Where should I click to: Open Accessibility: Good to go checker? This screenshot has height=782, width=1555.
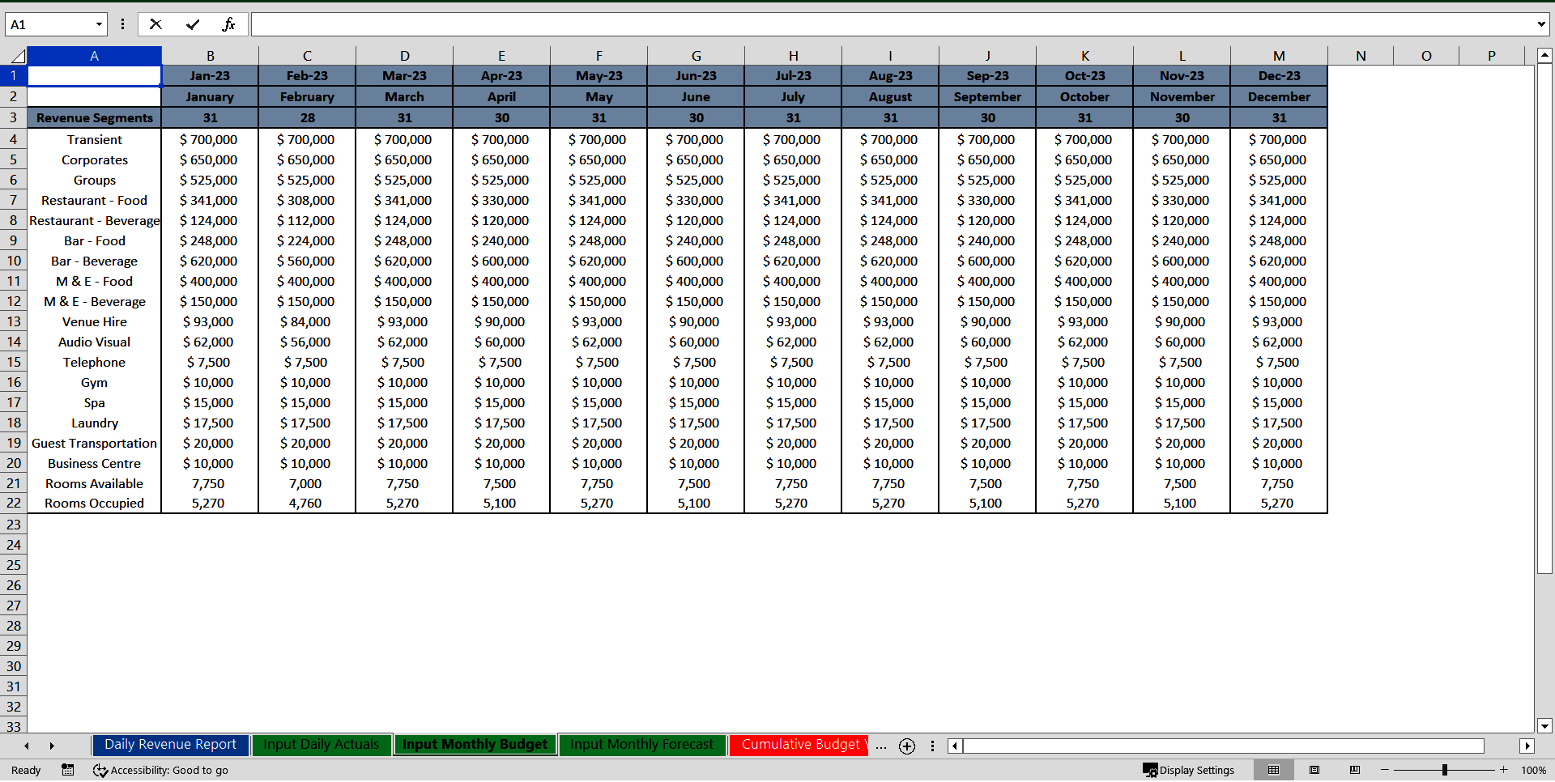(x=160, y=770)
